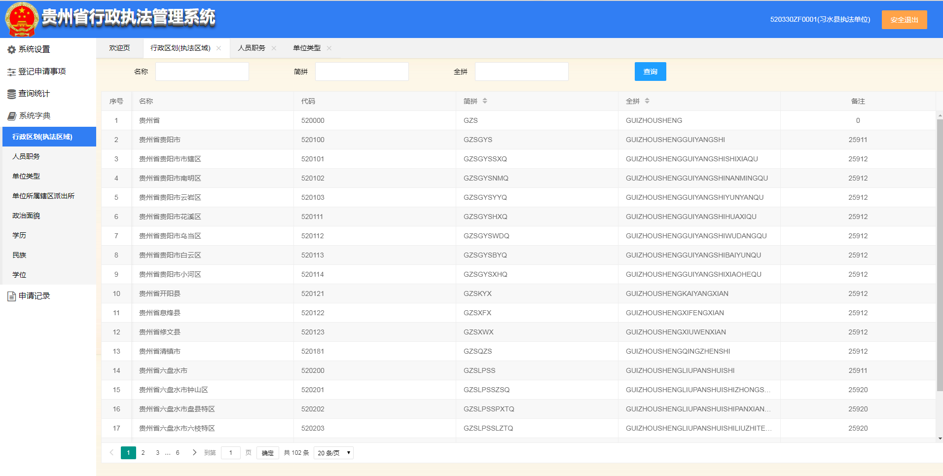Viewport: 943px width, 476px height.
Task: Expand 申请记录 menu label
Action: pos(35,296)
